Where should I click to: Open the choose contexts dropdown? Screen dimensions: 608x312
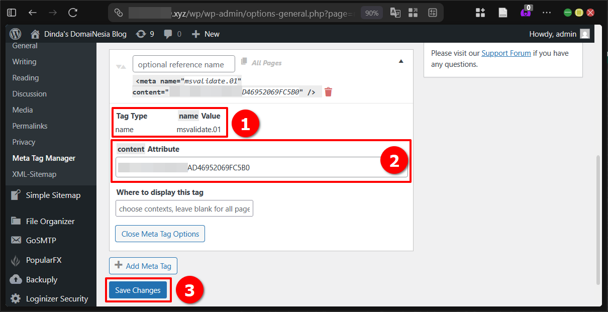click(184, 208)
